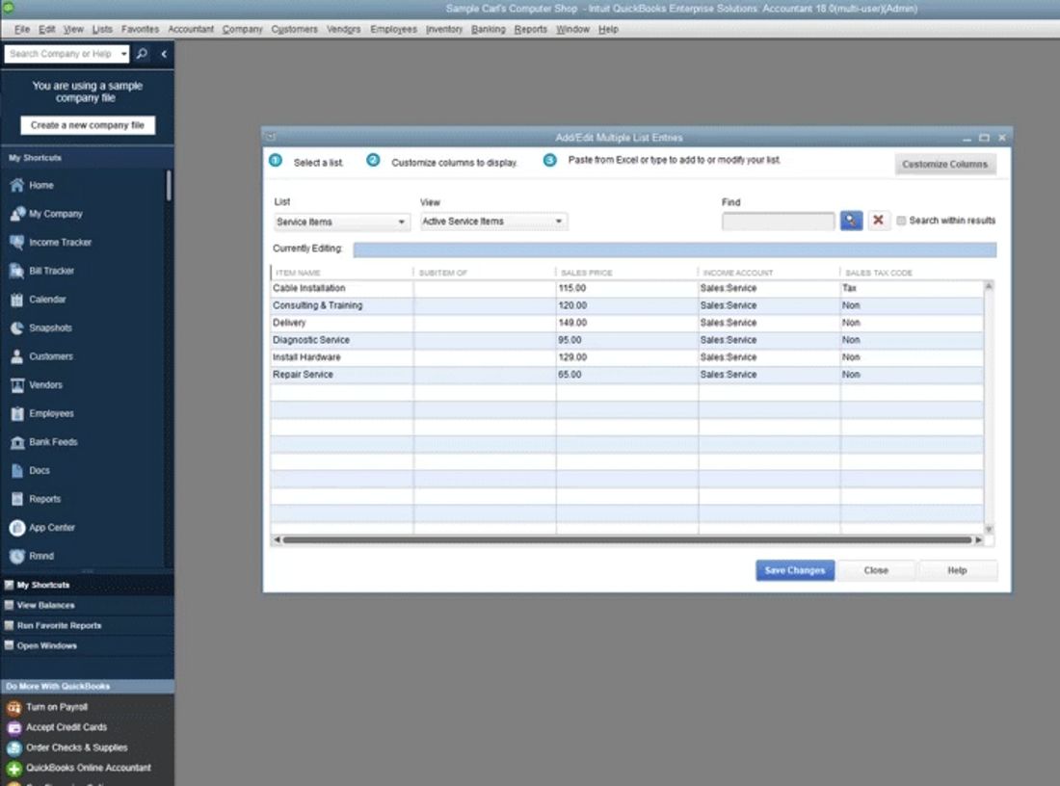Viewport: 1060px width, 786px height.
Task: Click the Repair Service sales tax code Non
Action: (x=912, y=375)
